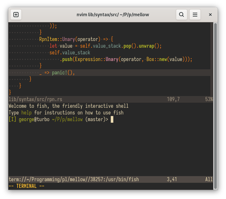Viewport: 226px width, 199px height.
Task: Click 'self.value_stack' on the line above .push
Action: coord(70,52)
